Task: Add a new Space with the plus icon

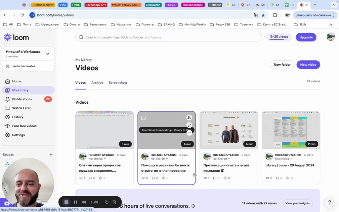Action: (x=51, y=155)
